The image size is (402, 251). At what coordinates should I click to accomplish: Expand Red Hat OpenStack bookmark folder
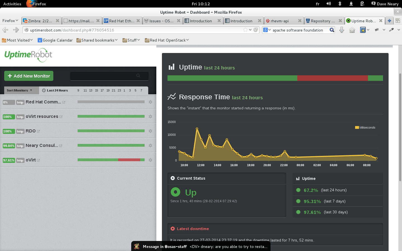[x=167, y=40]
